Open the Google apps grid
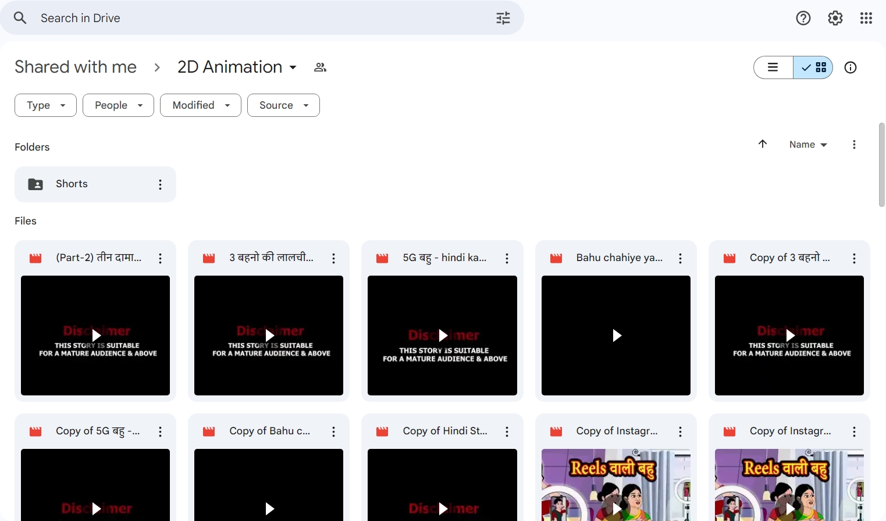This screenshot has width=886, height=521. point(866,18)
